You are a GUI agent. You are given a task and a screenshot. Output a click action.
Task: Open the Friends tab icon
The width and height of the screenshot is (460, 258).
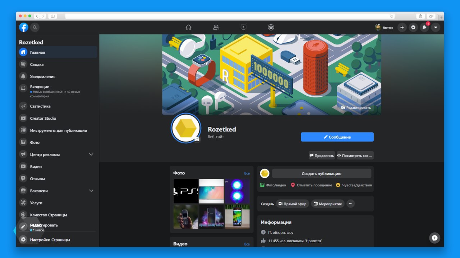coord(216,27)
